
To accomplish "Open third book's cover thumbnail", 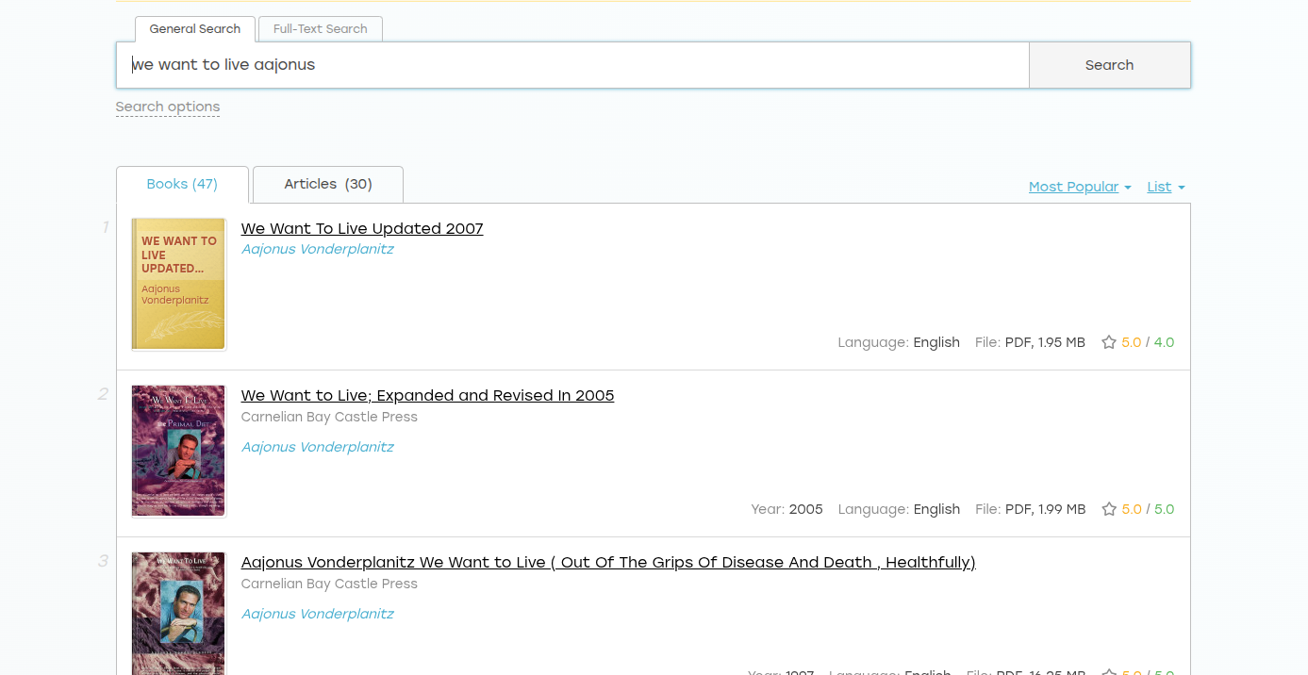I will click(x=179, y=613).
